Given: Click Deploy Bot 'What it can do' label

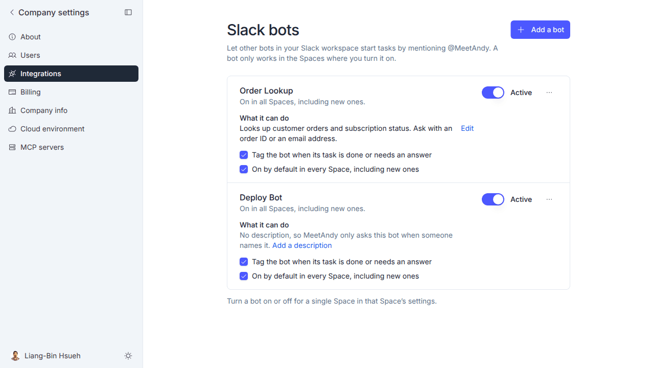Looking at the screenshot, I should (x=264, y=225).
